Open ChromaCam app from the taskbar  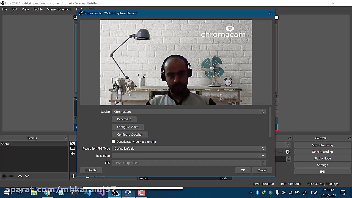coord(128,193)
